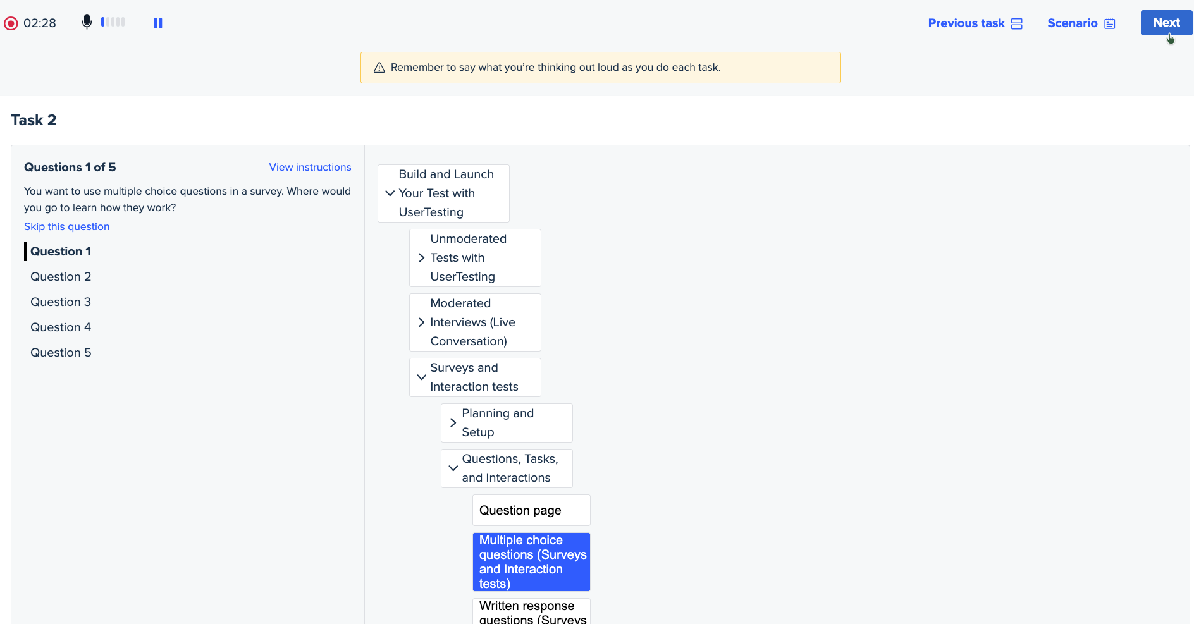
Task: Skip this question
Action: pos(66,226)
